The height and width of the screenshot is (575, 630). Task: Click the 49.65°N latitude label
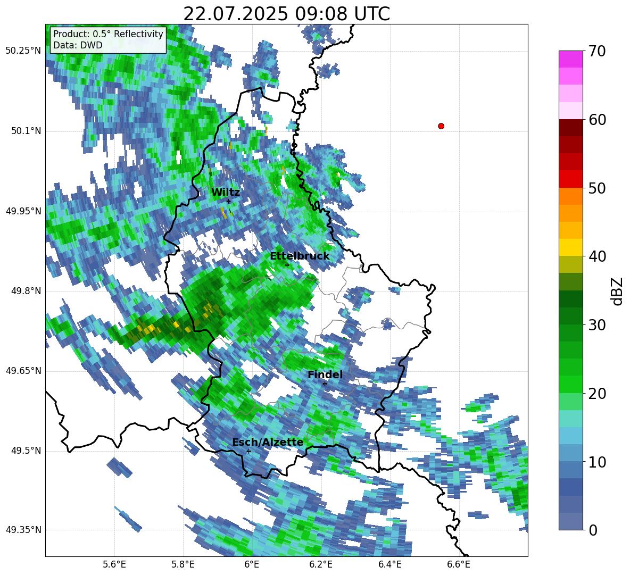click(23, 371)
